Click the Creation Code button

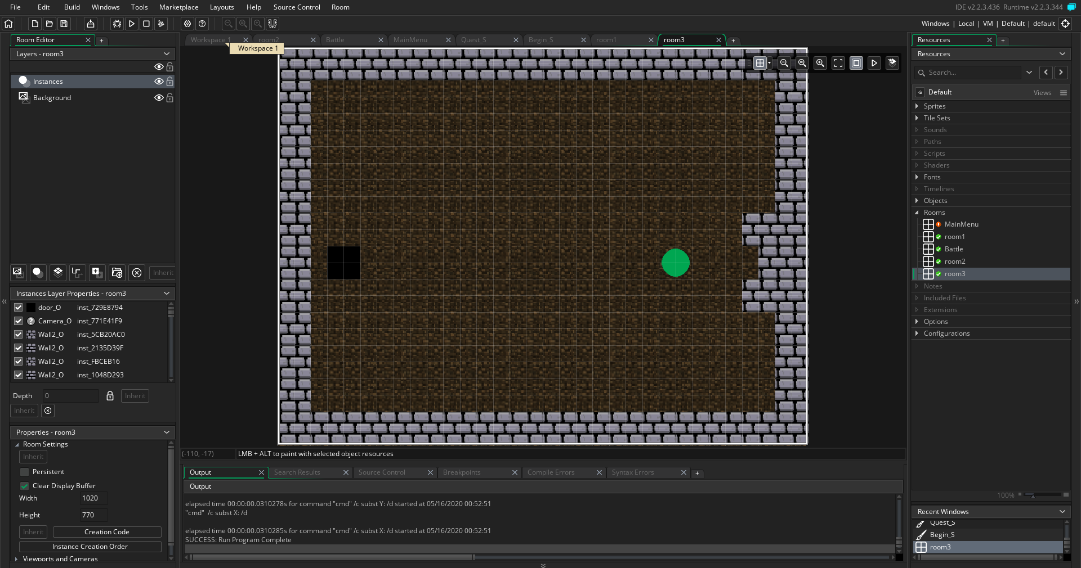[107, 532]
